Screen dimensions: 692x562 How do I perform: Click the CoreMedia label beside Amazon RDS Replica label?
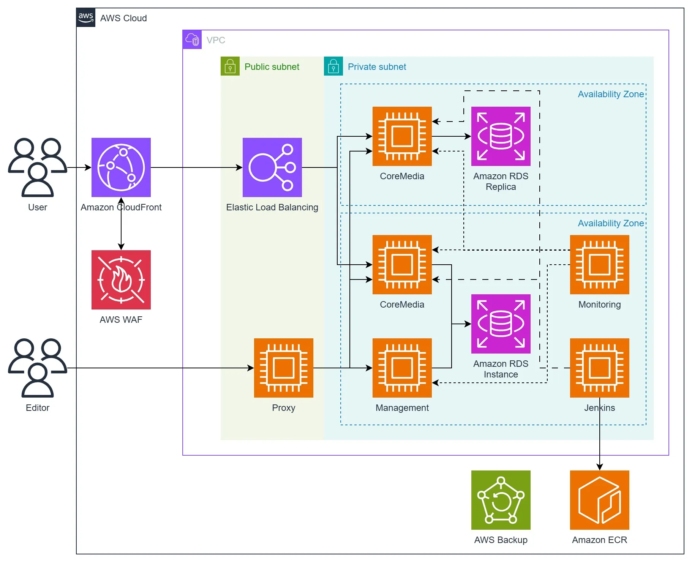402,176
